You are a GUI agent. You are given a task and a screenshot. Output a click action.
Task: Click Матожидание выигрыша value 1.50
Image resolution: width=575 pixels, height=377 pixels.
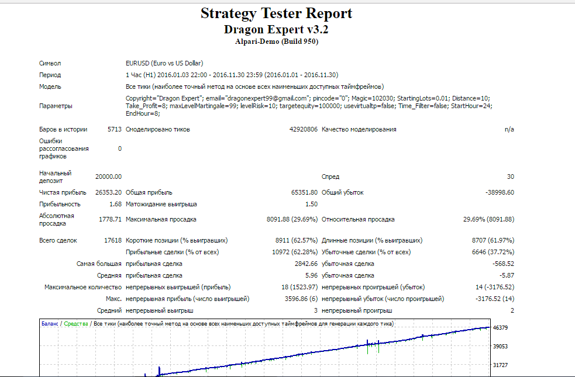[x=311, y=204]
